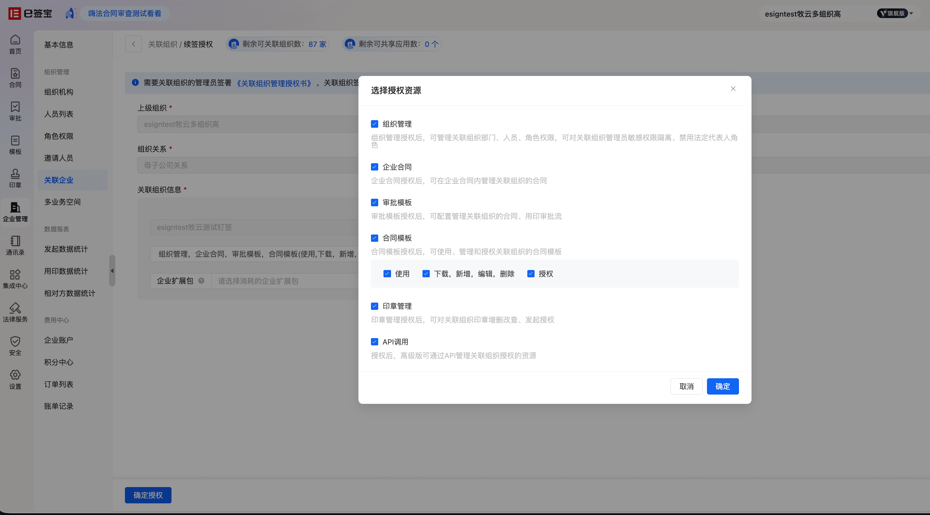This screenshot has height=515, width=930.
Task: Click the esigntest牧云多组织高 account name
Action: (802, 14)
